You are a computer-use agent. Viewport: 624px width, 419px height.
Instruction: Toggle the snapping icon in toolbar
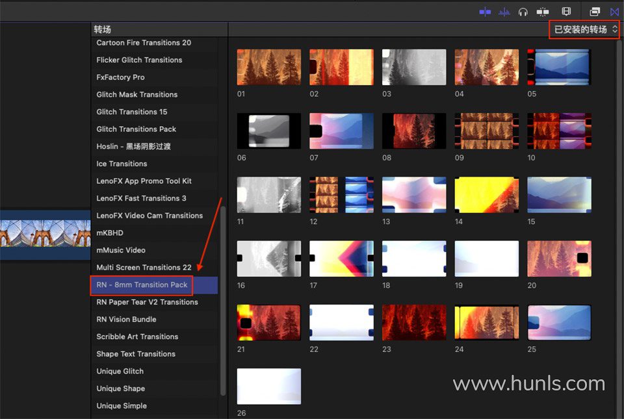(543, 12)
